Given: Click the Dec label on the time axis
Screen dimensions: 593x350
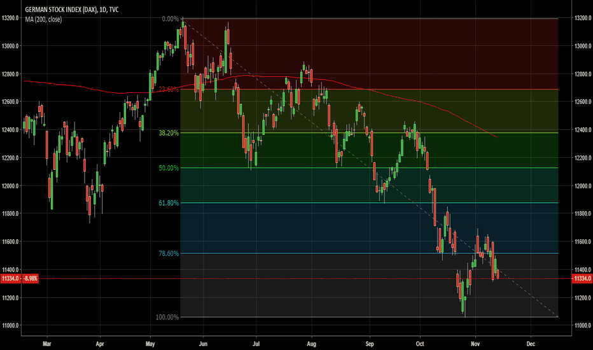Looking at the screenshot, I should point(531,344).
